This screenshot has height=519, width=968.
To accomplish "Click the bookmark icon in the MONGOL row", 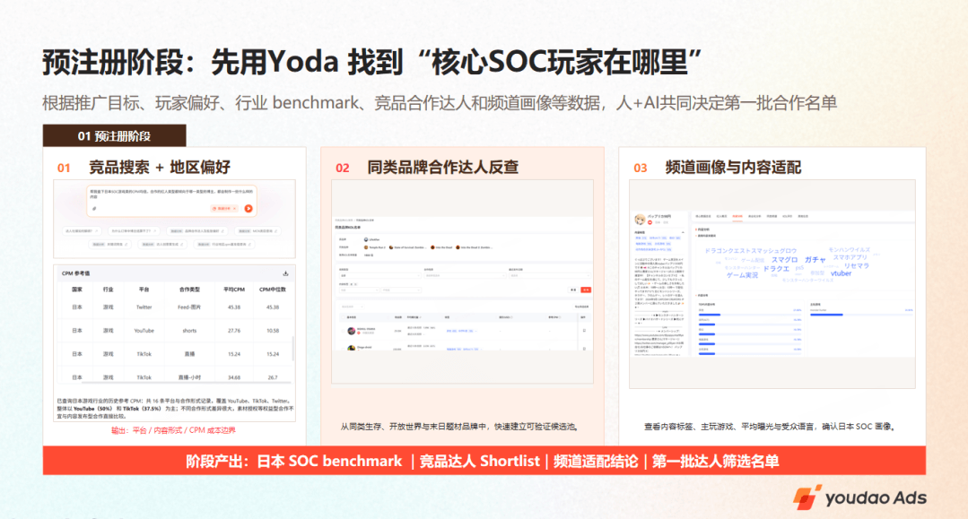I will point(584,331).
